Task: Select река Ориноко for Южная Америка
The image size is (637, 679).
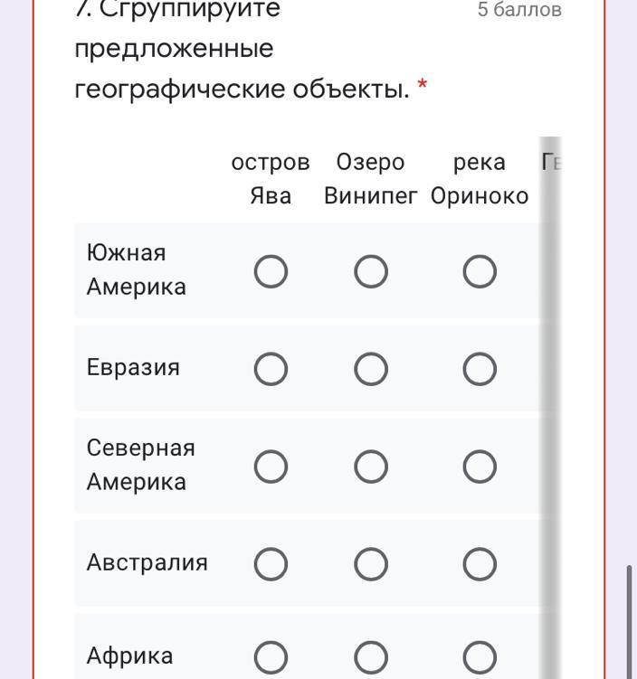Action: click(480, 271)
